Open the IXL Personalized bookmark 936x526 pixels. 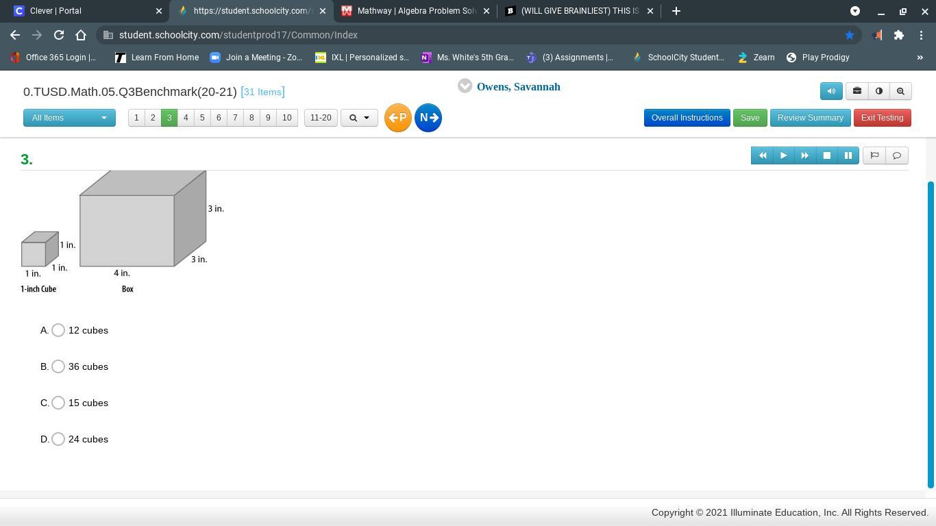(362, 58)
